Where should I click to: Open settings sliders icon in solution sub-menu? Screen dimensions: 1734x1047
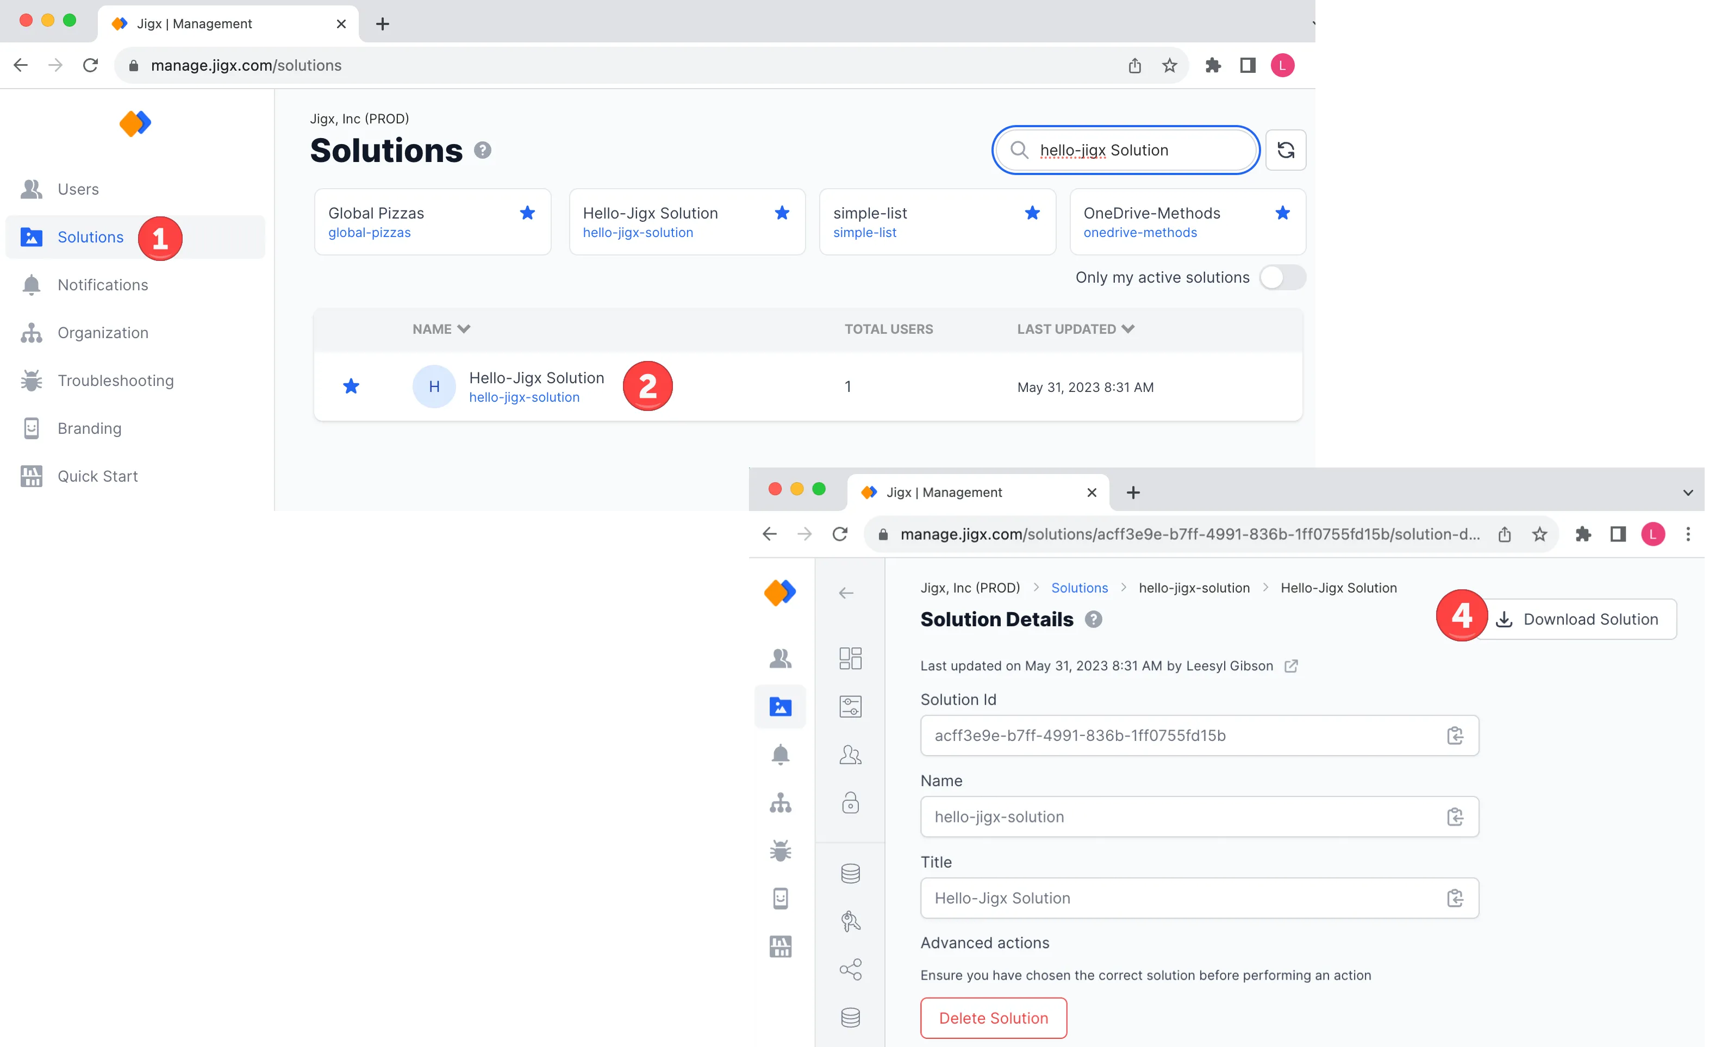coord(851,707)
